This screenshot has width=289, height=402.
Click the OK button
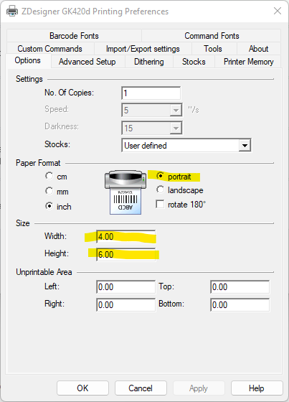[82, 388]
